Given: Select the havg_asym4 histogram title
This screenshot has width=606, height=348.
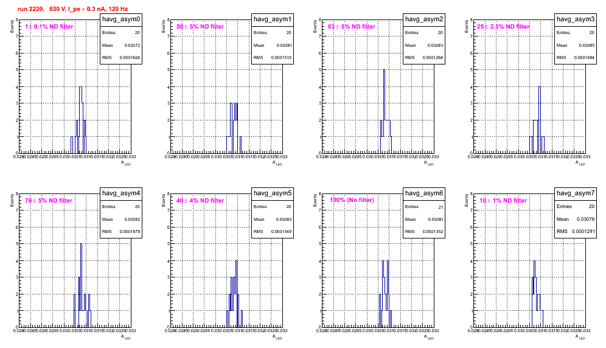Looking at the screenshot, I should tap(121, 193).
